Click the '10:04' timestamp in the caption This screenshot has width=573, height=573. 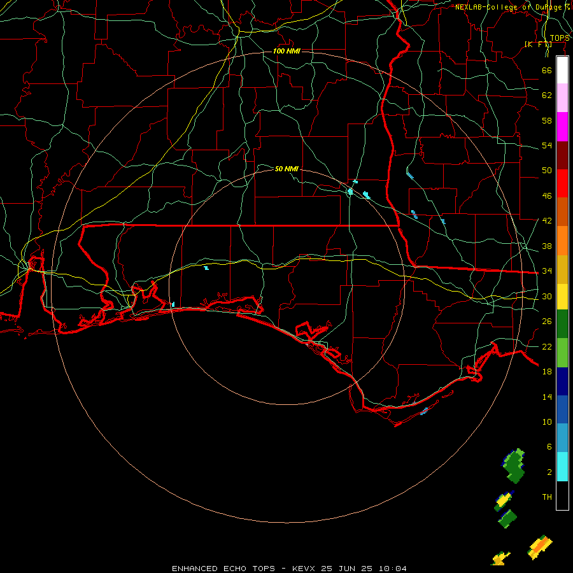pyautogui.click(x=392, y=569)
